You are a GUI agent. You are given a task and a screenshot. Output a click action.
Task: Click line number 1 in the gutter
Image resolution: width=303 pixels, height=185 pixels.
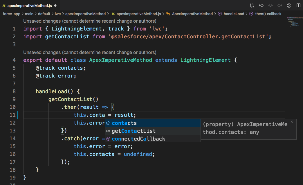coord(14,29)
